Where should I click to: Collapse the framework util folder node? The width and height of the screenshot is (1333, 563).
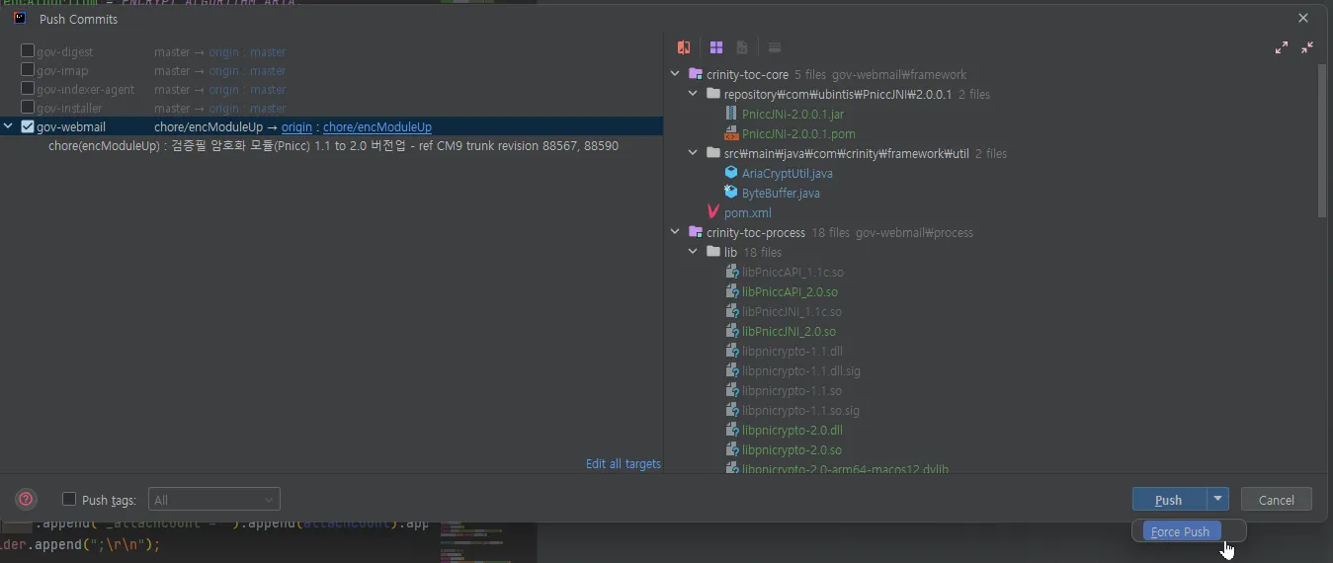694,153
